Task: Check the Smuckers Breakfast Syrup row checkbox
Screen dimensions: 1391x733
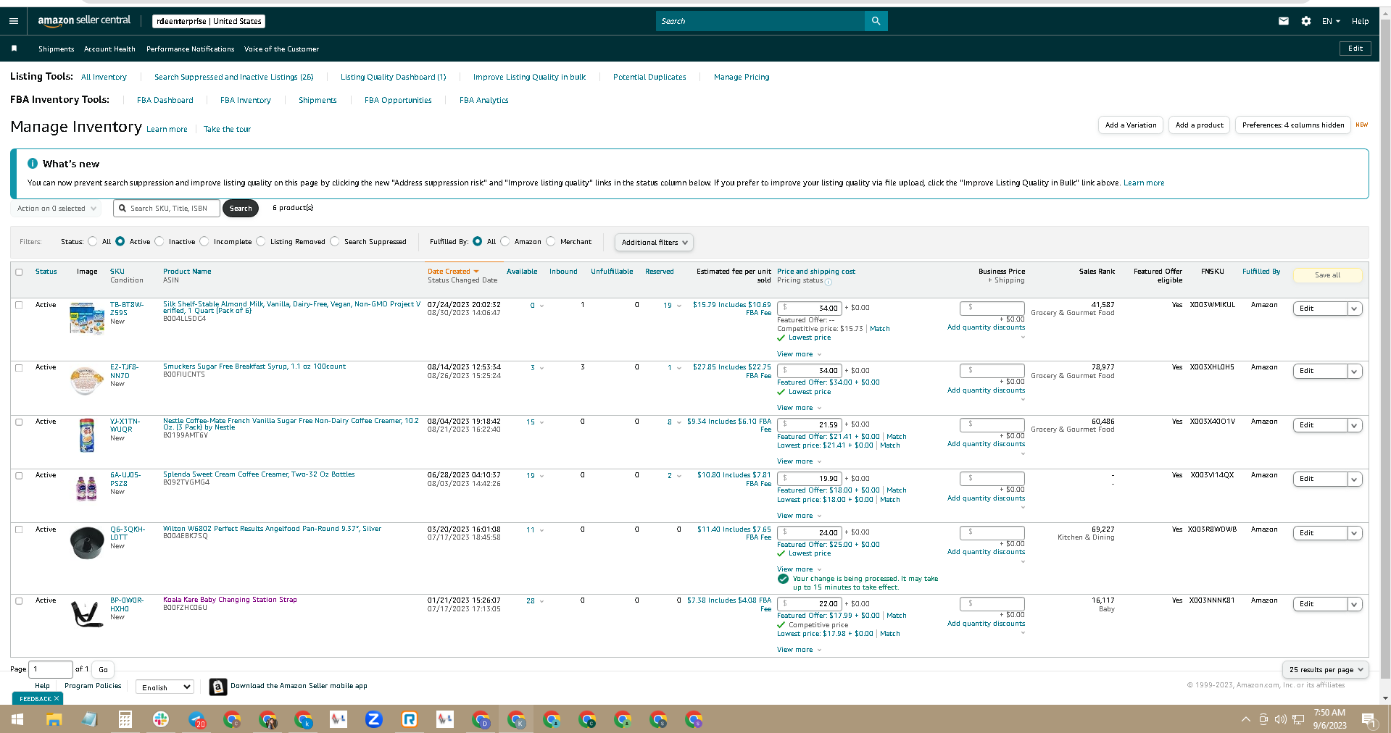Action: (x=19, y=368)
